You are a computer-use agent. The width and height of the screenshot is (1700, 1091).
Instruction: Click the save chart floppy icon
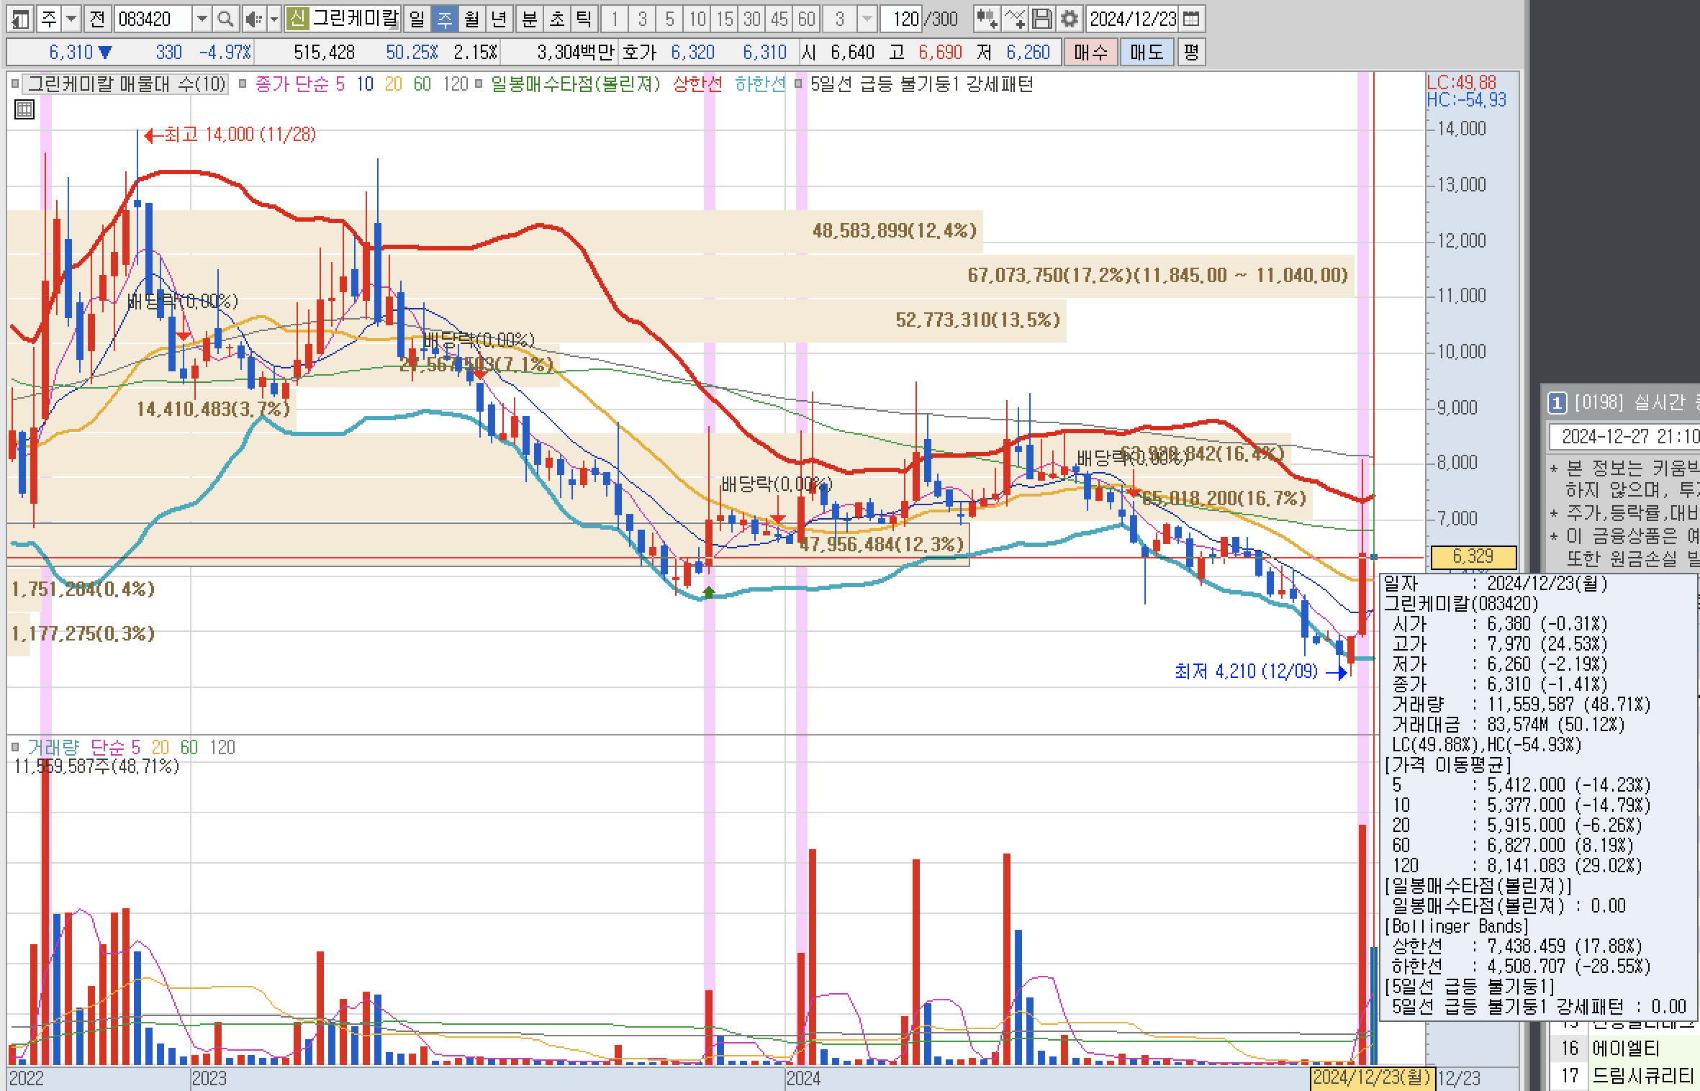1042,19
